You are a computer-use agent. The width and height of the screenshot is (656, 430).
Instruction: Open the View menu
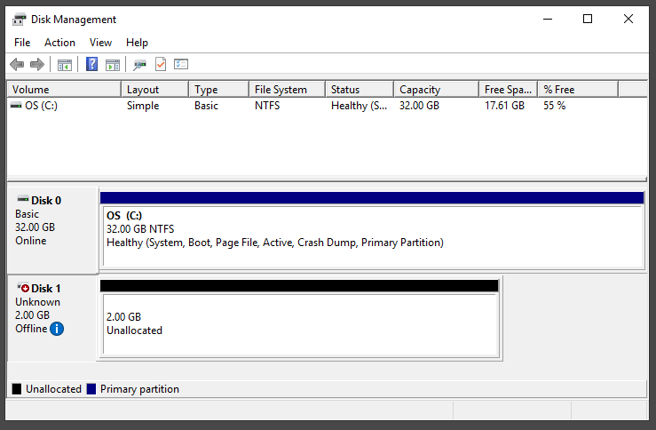(x=100, y=43)
